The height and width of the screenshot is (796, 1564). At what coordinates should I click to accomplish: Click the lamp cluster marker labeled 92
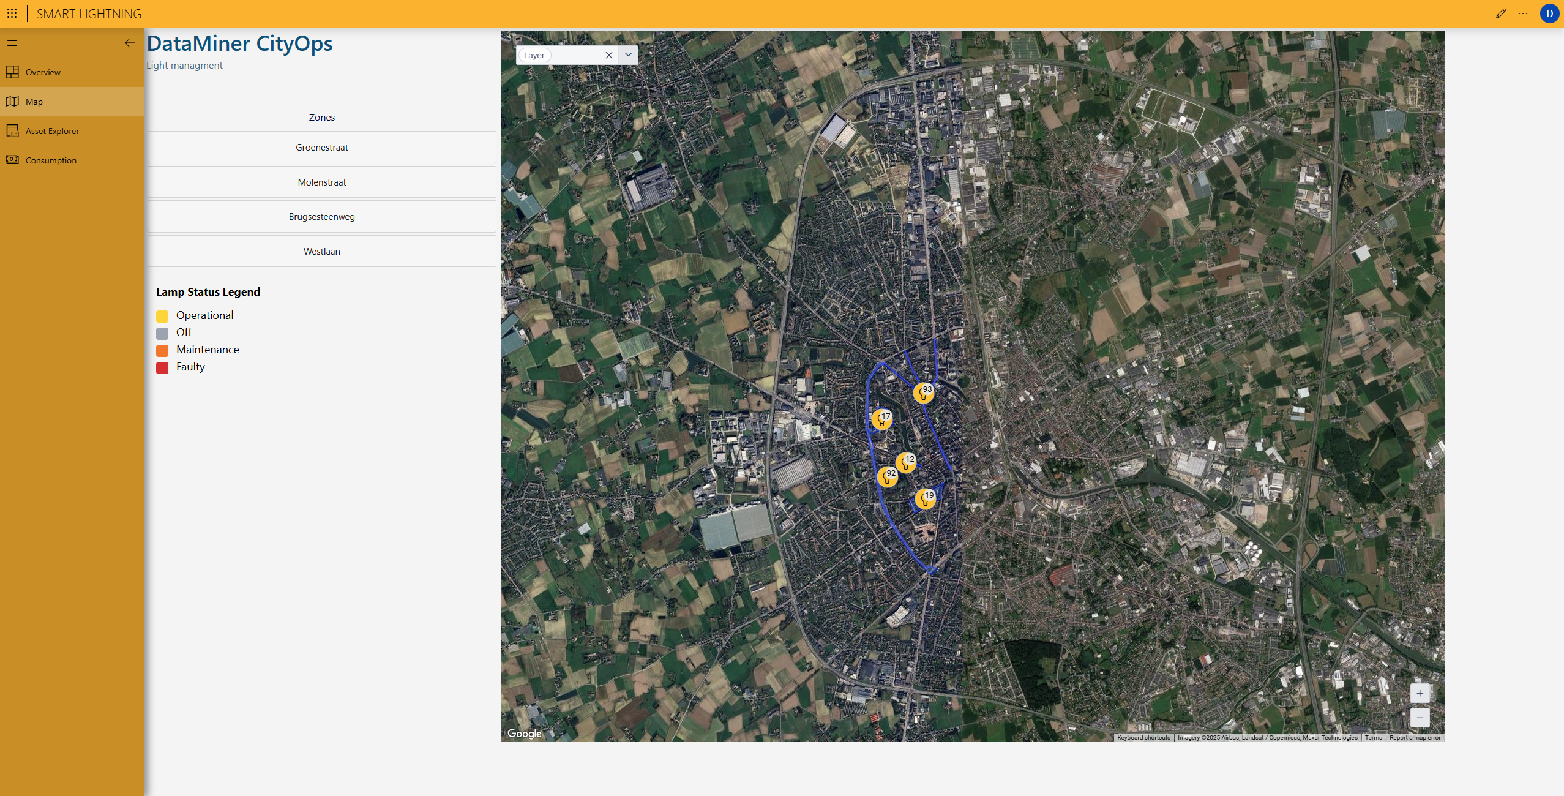887,477
